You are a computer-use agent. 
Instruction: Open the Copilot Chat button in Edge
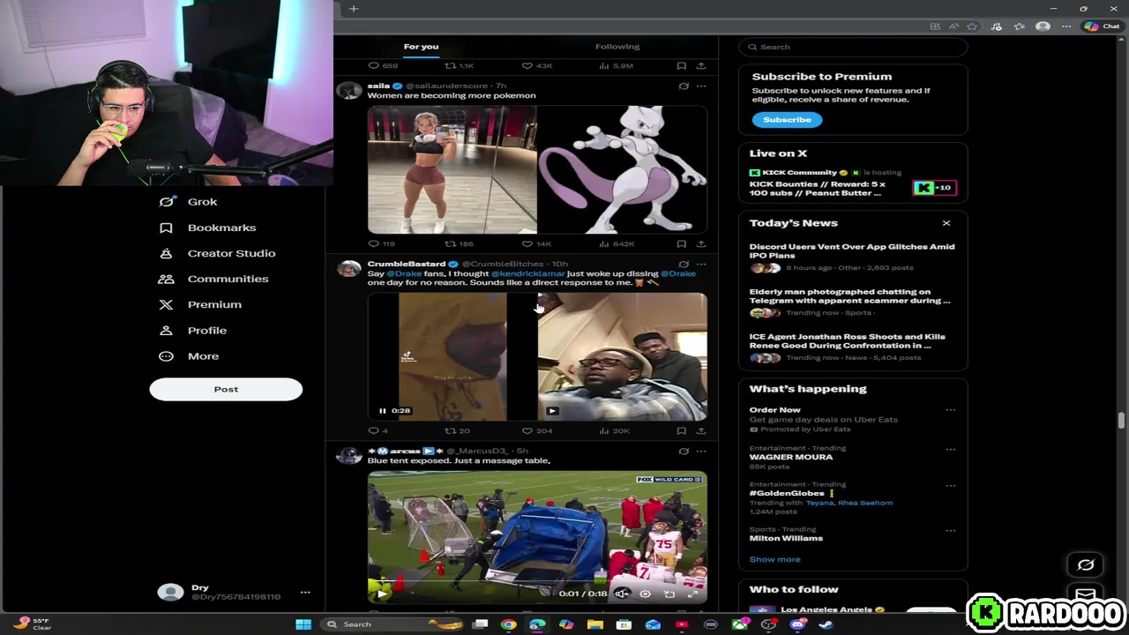coord(1103,26)
